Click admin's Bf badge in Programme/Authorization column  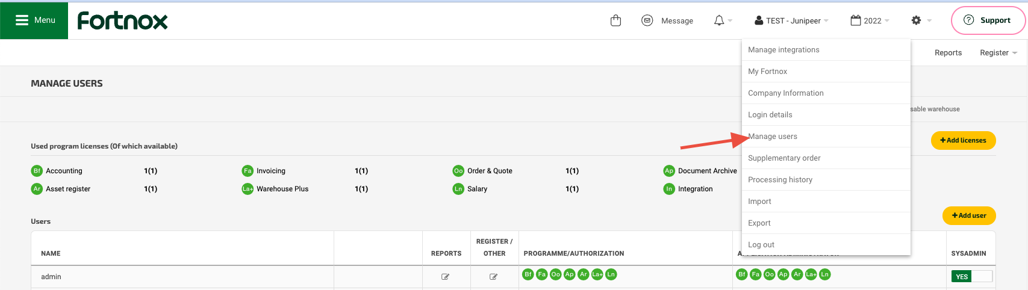528,274
